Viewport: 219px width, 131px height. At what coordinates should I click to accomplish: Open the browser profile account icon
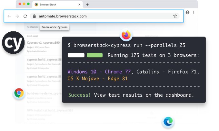click(188, 12)
